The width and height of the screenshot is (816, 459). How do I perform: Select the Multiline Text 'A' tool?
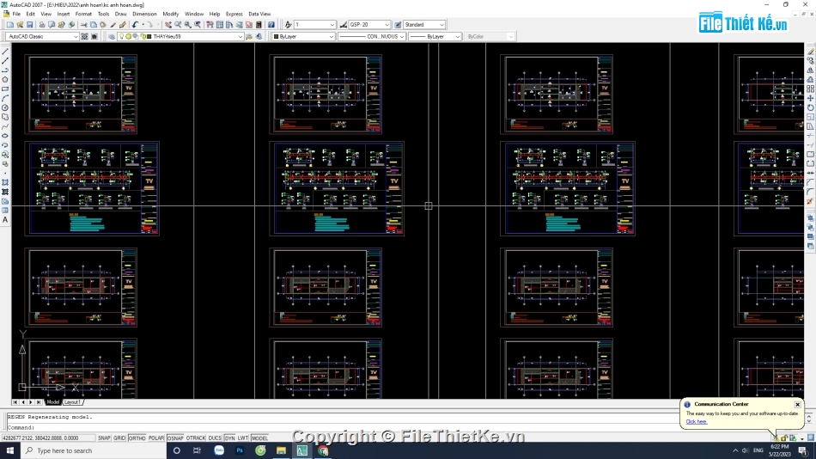coord(5,220)
